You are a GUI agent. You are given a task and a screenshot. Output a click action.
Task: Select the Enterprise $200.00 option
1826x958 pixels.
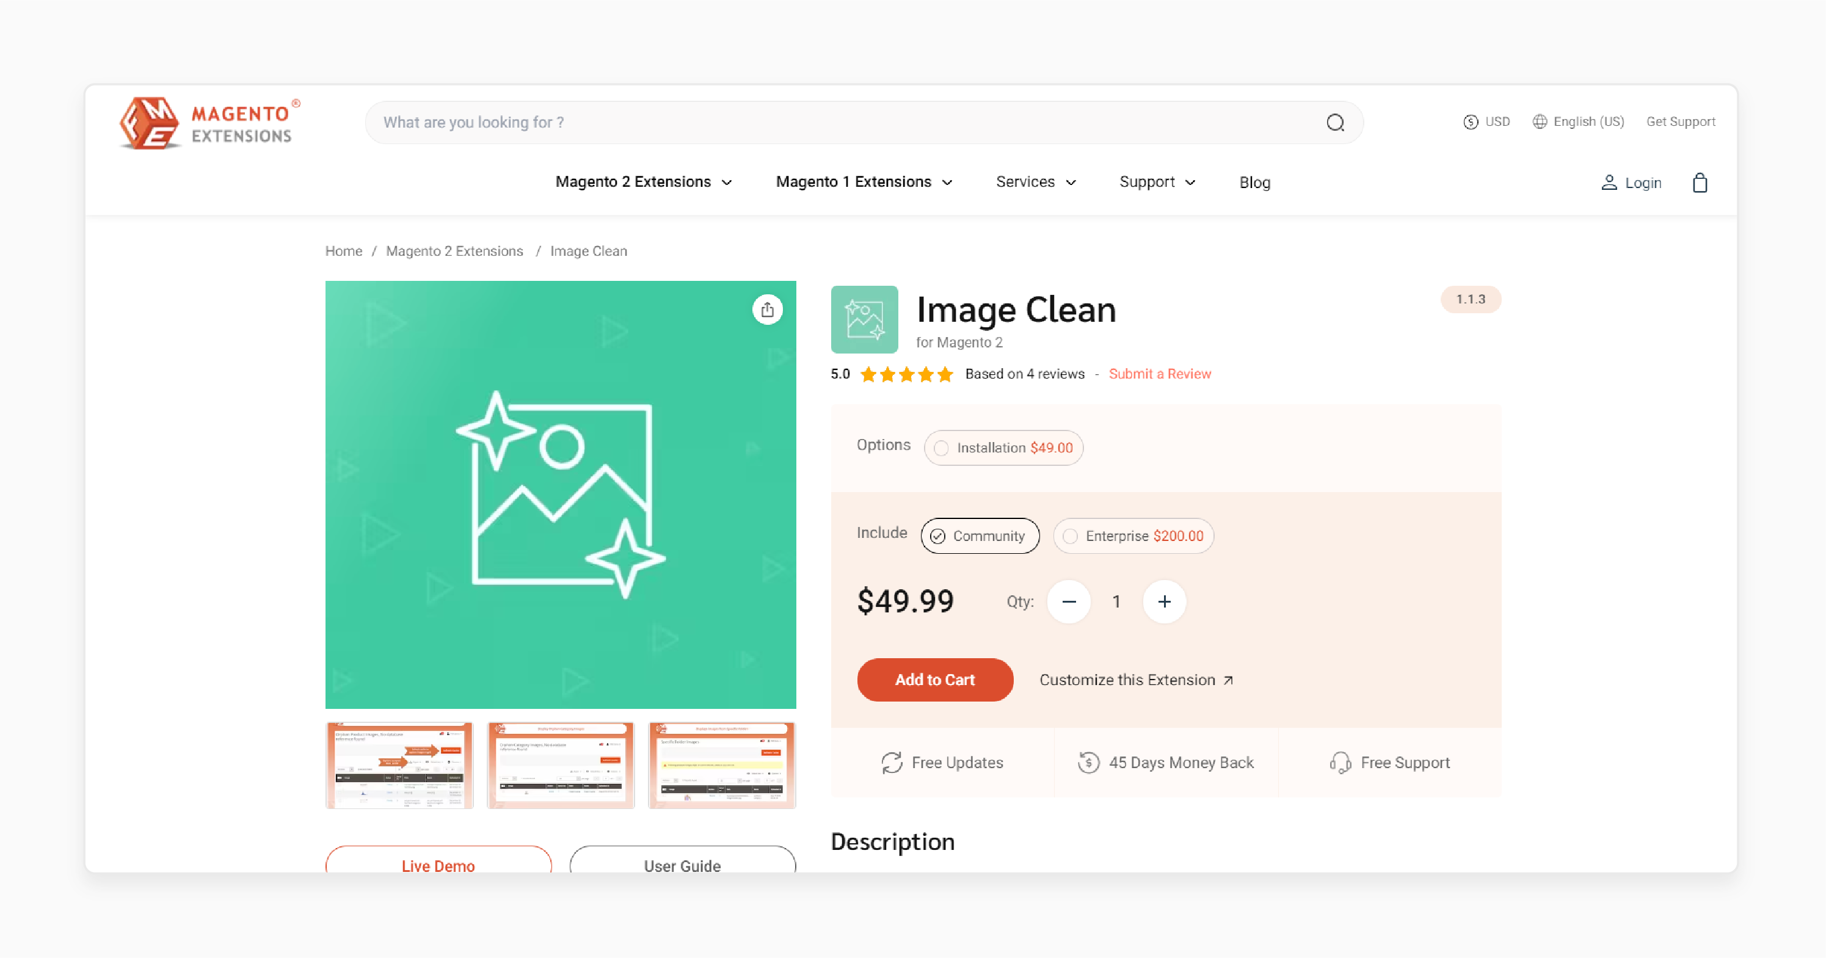tap(1133, 535)
